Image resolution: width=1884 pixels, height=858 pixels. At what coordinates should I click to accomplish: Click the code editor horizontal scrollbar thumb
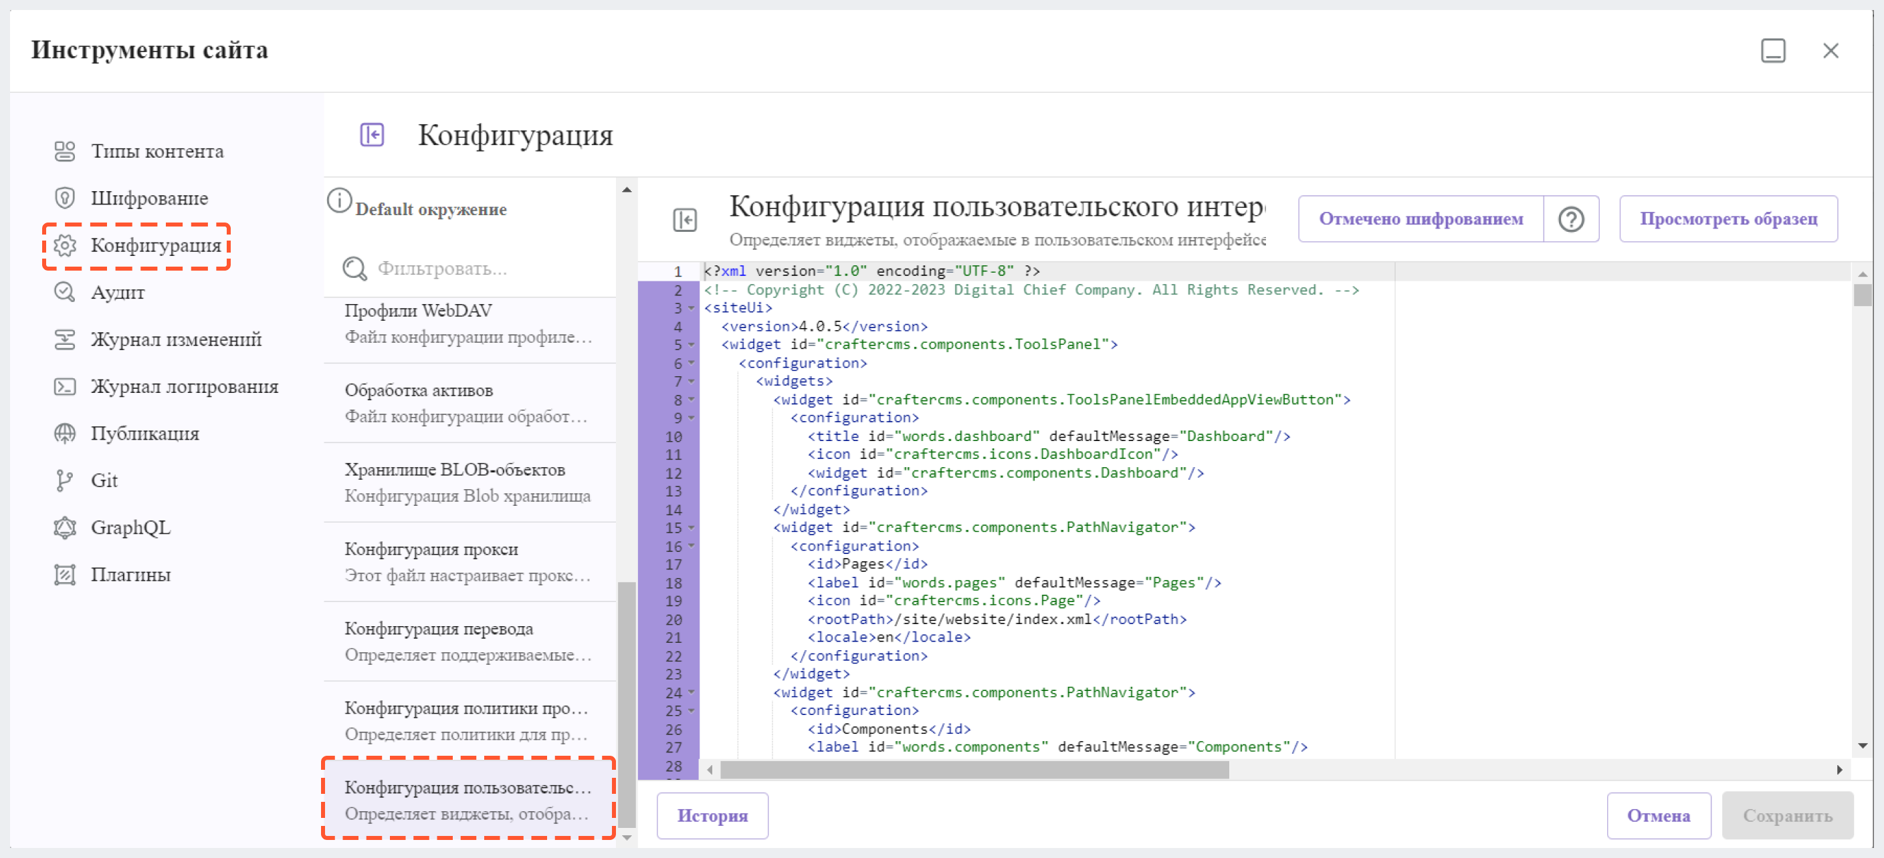coord(974,770)
